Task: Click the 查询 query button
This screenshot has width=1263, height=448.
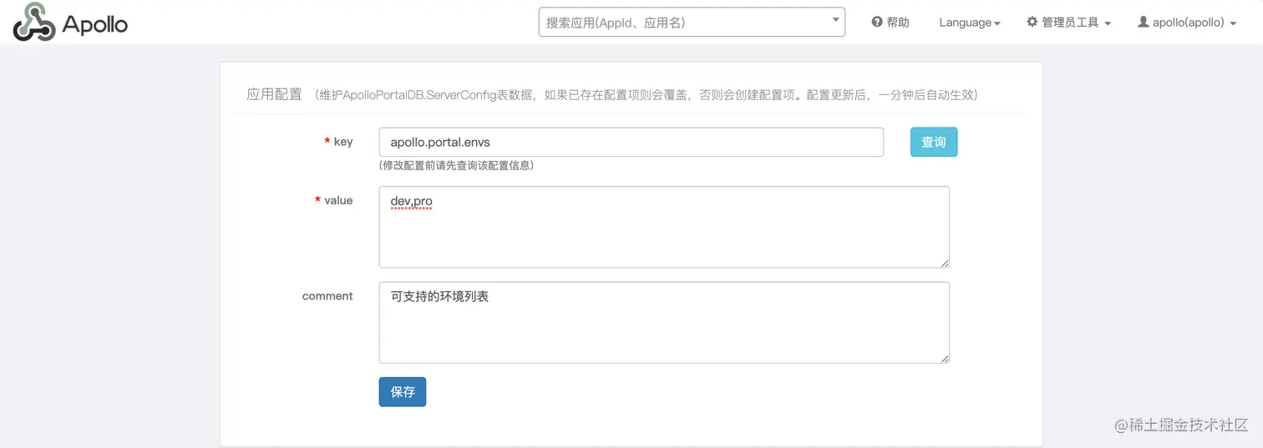Action: pos(933,142)
